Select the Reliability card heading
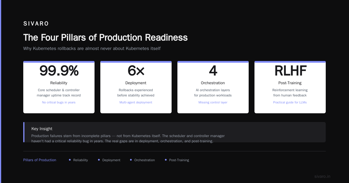 [59, 83]
